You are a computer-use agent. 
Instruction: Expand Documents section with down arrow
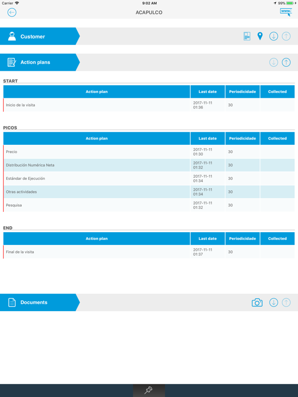273,302
